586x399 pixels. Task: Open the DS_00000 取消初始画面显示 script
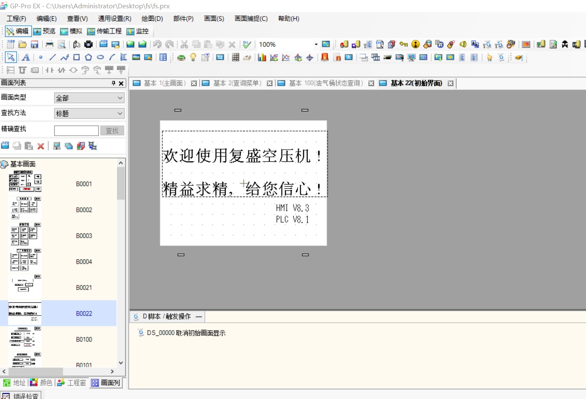point(186,333)
